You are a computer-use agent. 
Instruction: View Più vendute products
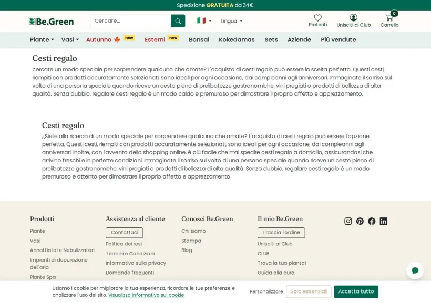click(x=338, y=39)
